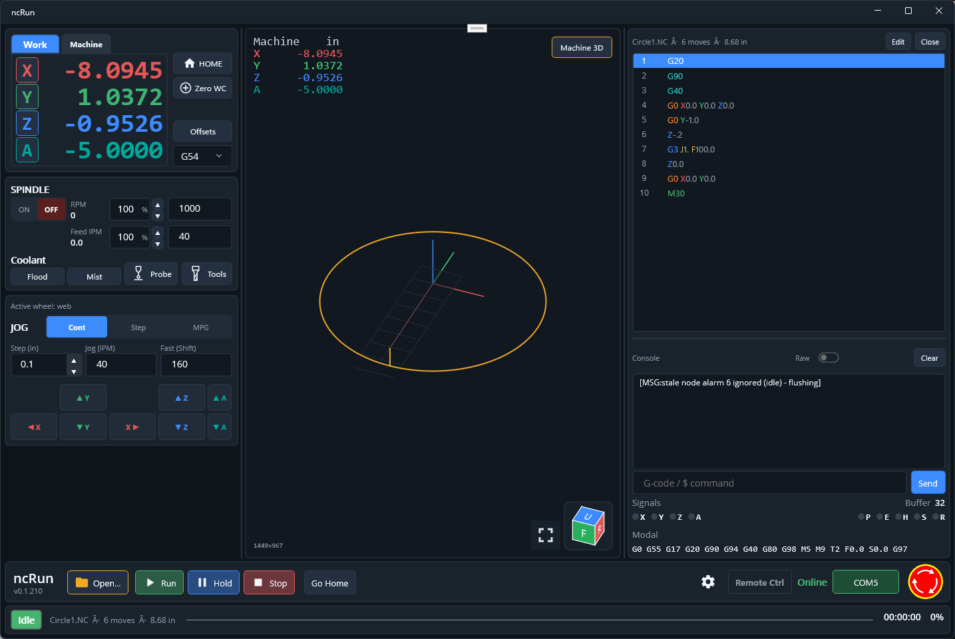Select G-code line 7 G3 J1. F100.0
The image size is (955, 639).
789,149
